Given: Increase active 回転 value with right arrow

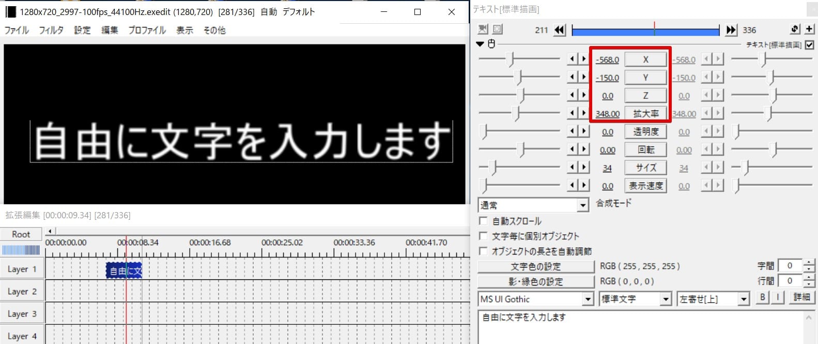Looking at the screenshot, I should 584,149.
